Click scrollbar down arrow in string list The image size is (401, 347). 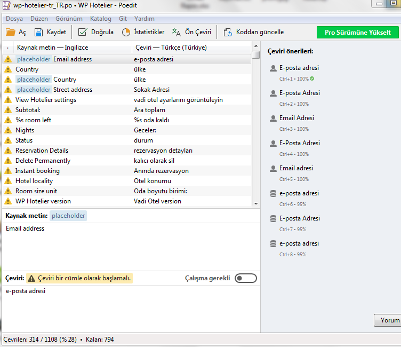(256, 204)
